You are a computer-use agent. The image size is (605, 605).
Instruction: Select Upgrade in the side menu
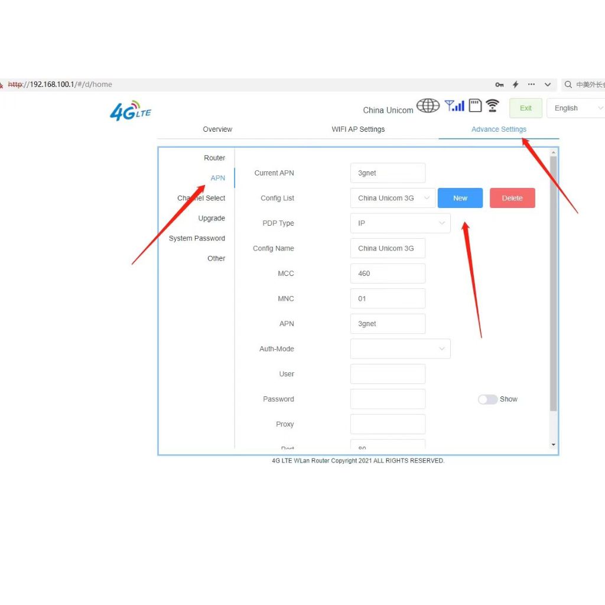click(212, 218)
